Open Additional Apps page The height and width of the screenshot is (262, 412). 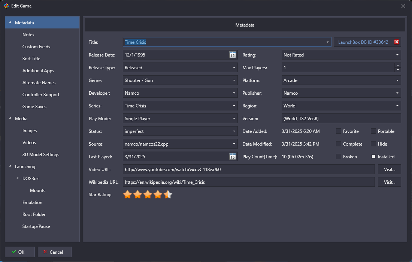pyautogui.click(x=38, y=71)
